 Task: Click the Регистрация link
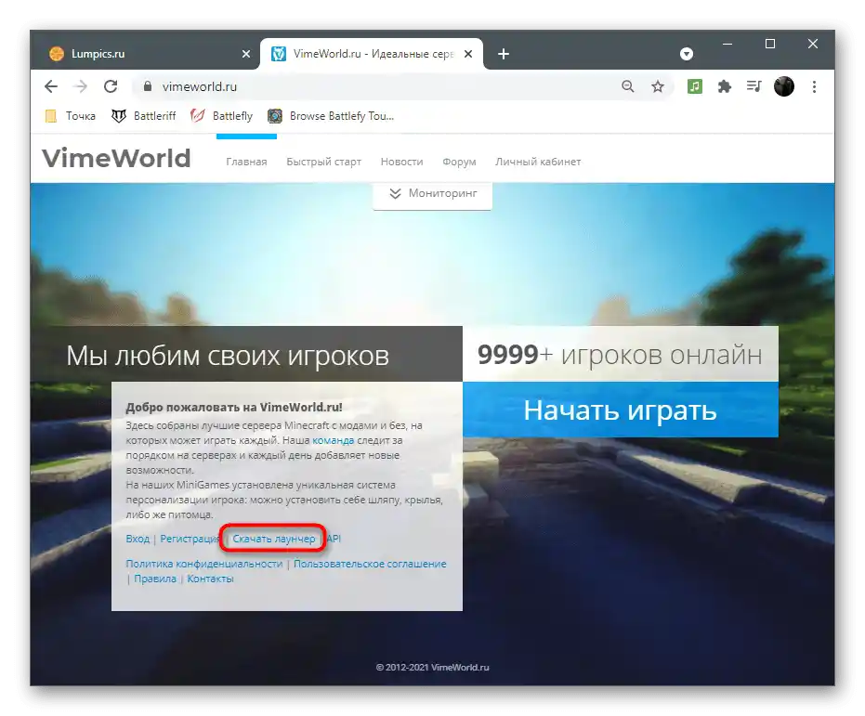click(190, 539)
